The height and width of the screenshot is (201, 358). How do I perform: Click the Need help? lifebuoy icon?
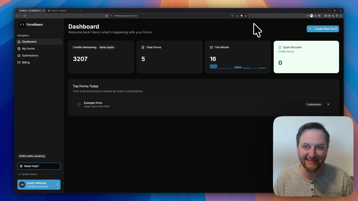pyautogui.click(x=21, y=166)
